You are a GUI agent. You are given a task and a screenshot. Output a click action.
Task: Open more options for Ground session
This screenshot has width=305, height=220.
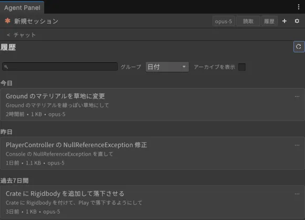point(297,96)
